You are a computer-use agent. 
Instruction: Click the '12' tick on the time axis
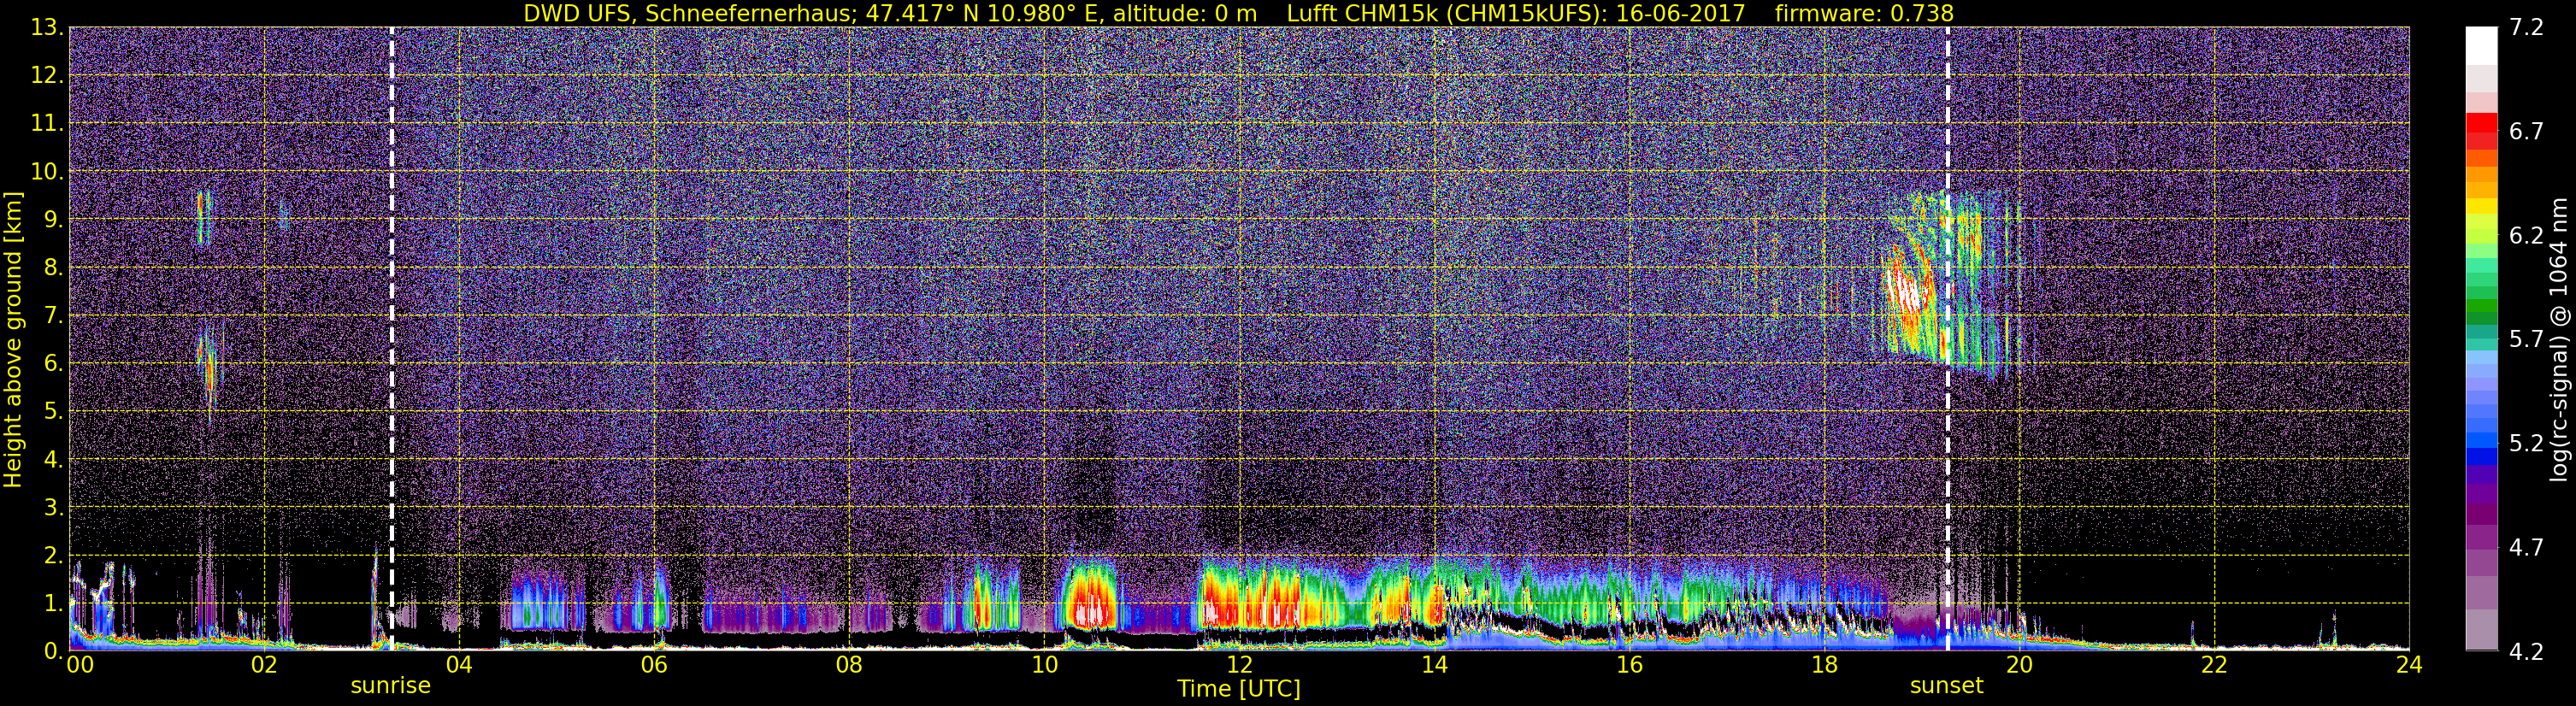(1239, 667)
